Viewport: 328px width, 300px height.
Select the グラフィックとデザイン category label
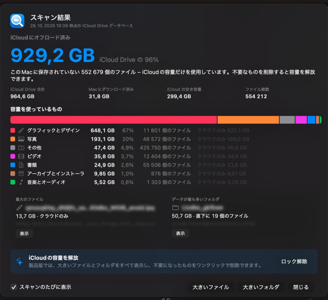click(54, 130)
